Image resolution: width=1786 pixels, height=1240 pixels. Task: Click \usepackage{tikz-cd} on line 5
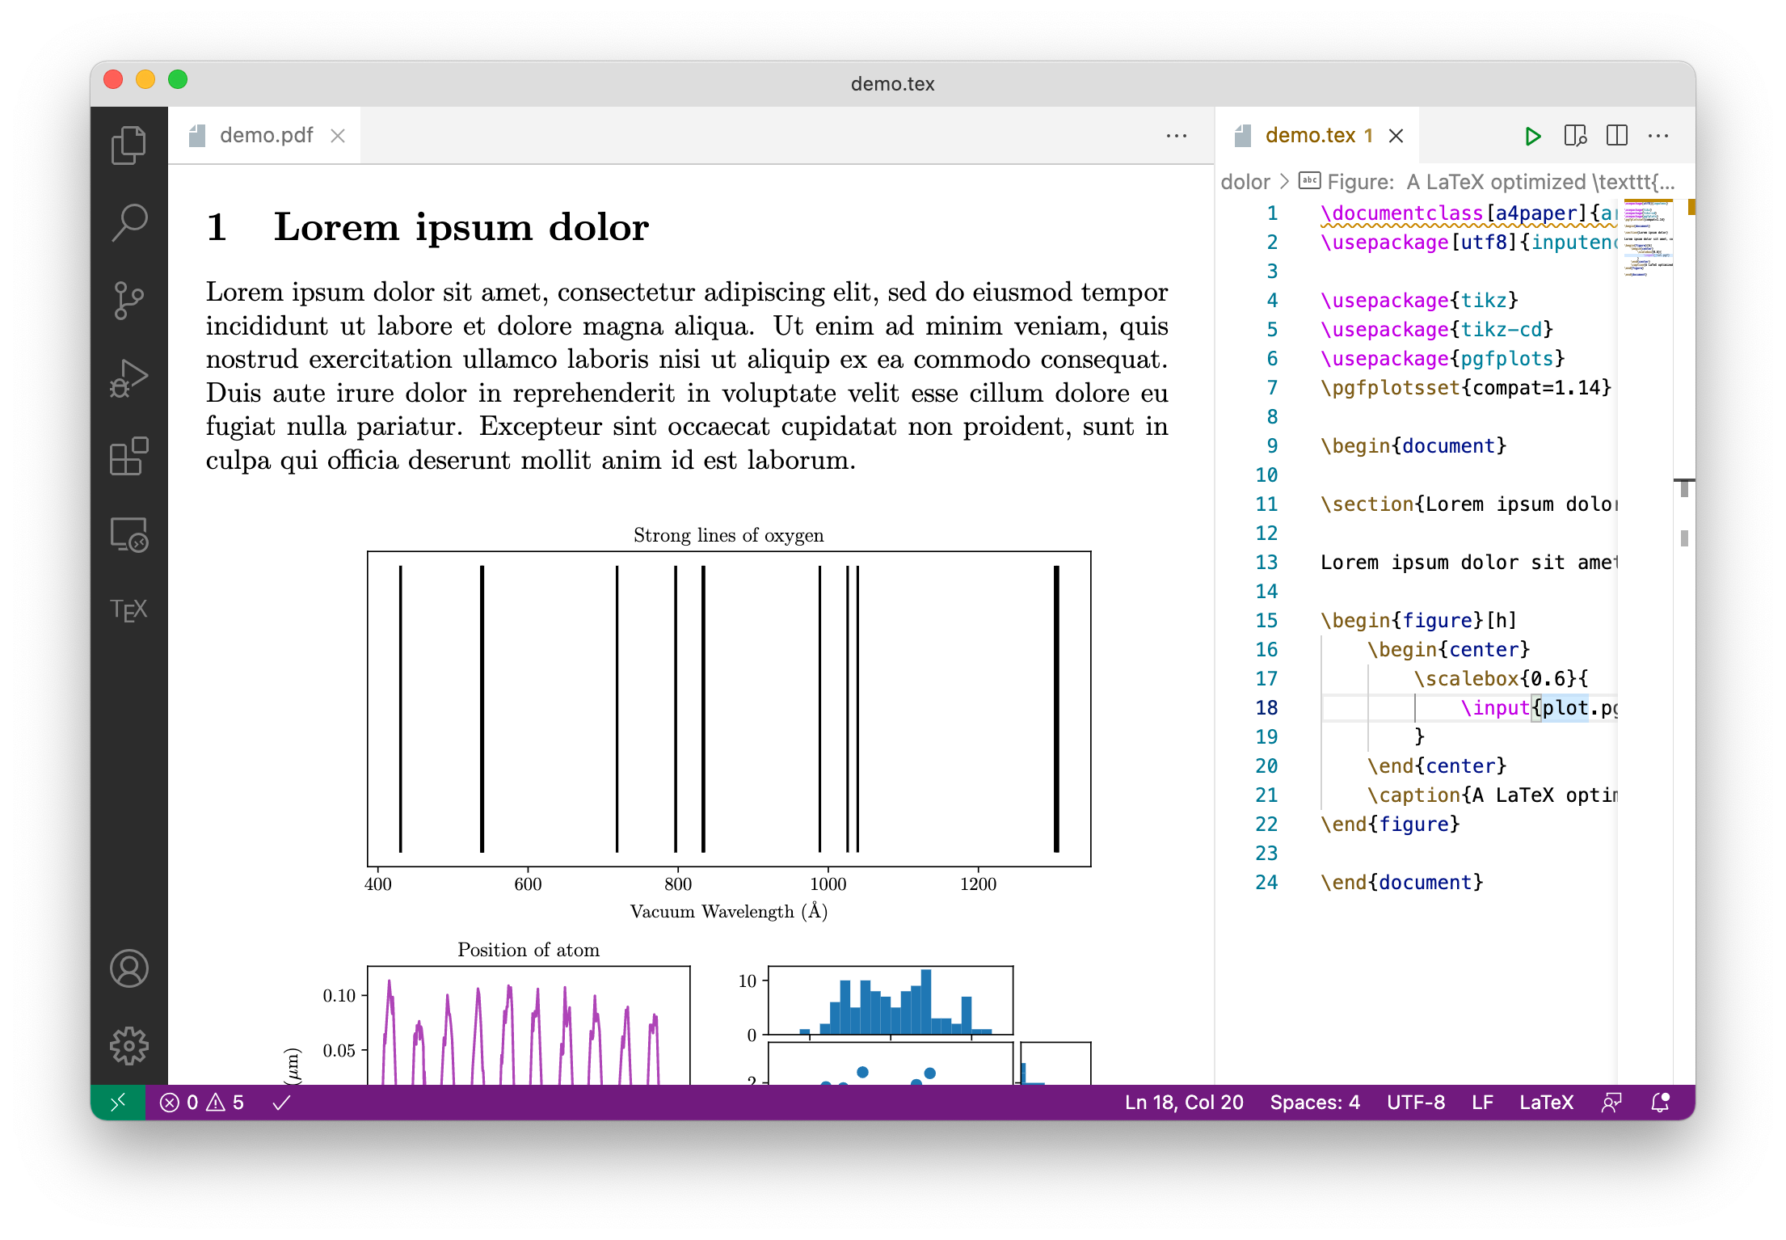click(1437, 330)
